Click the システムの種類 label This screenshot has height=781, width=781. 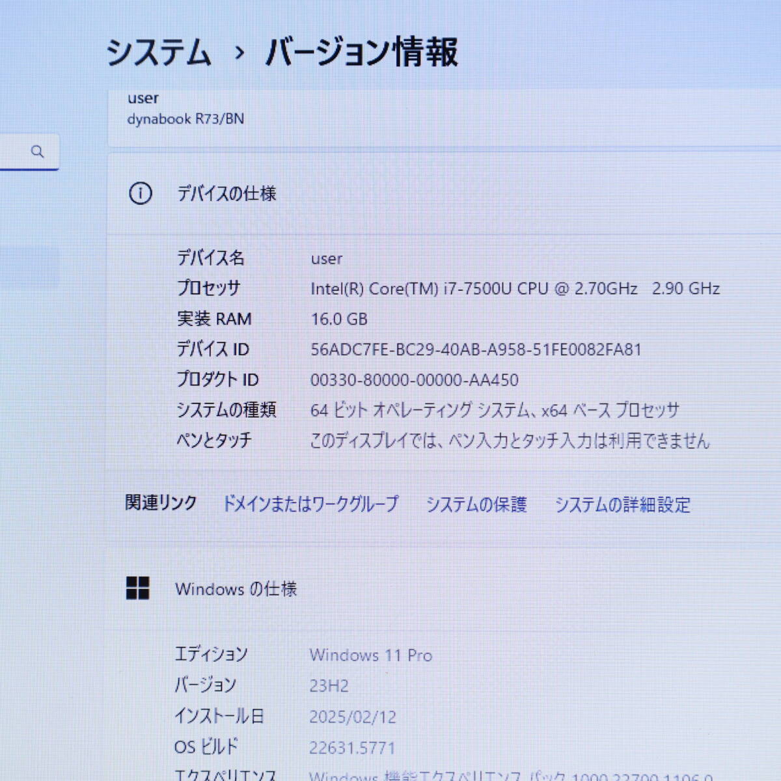point(227,409)
